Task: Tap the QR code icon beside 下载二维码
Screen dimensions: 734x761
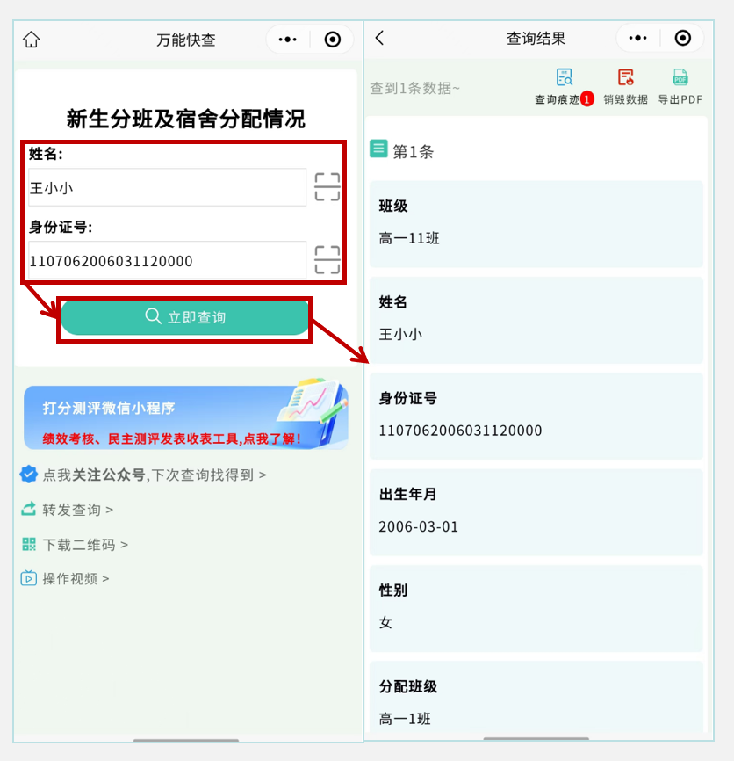Action: pyautogui.click(x=29, y=544)
